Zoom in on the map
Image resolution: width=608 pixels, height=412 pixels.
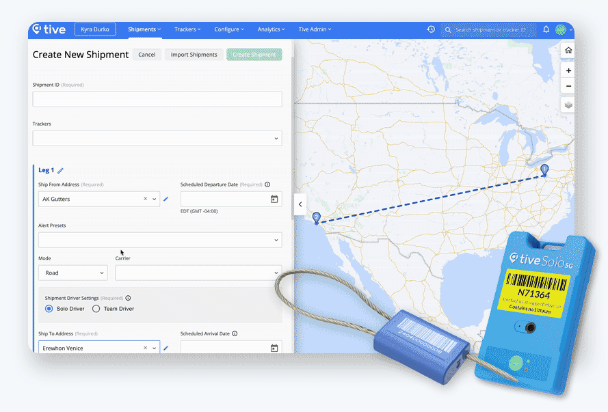(x=568, y=71)
